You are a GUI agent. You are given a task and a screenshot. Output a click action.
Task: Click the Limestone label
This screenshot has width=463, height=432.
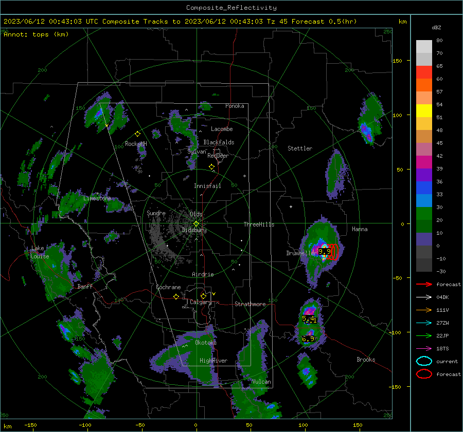pyautogui.click(x=97, y=198)
